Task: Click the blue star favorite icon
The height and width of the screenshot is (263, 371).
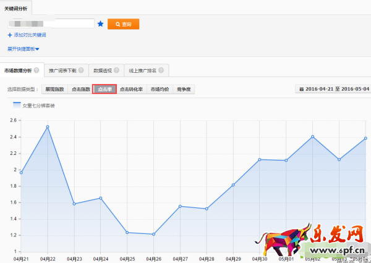Action: (100, 24)
